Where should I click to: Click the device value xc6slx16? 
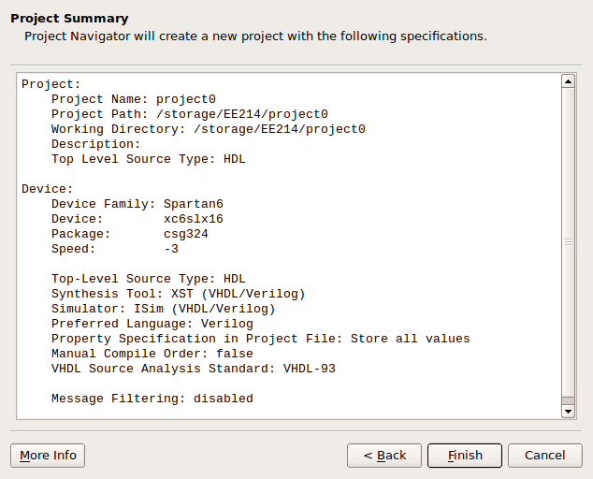[194, 219]
